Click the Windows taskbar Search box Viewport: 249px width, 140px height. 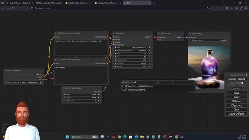[x=84, y=137]
